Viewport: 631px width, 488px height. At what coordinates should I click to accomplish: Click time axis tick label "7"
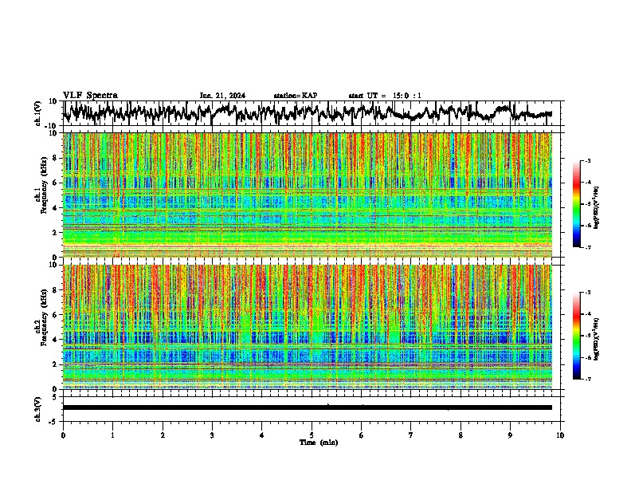click(411, 435)
